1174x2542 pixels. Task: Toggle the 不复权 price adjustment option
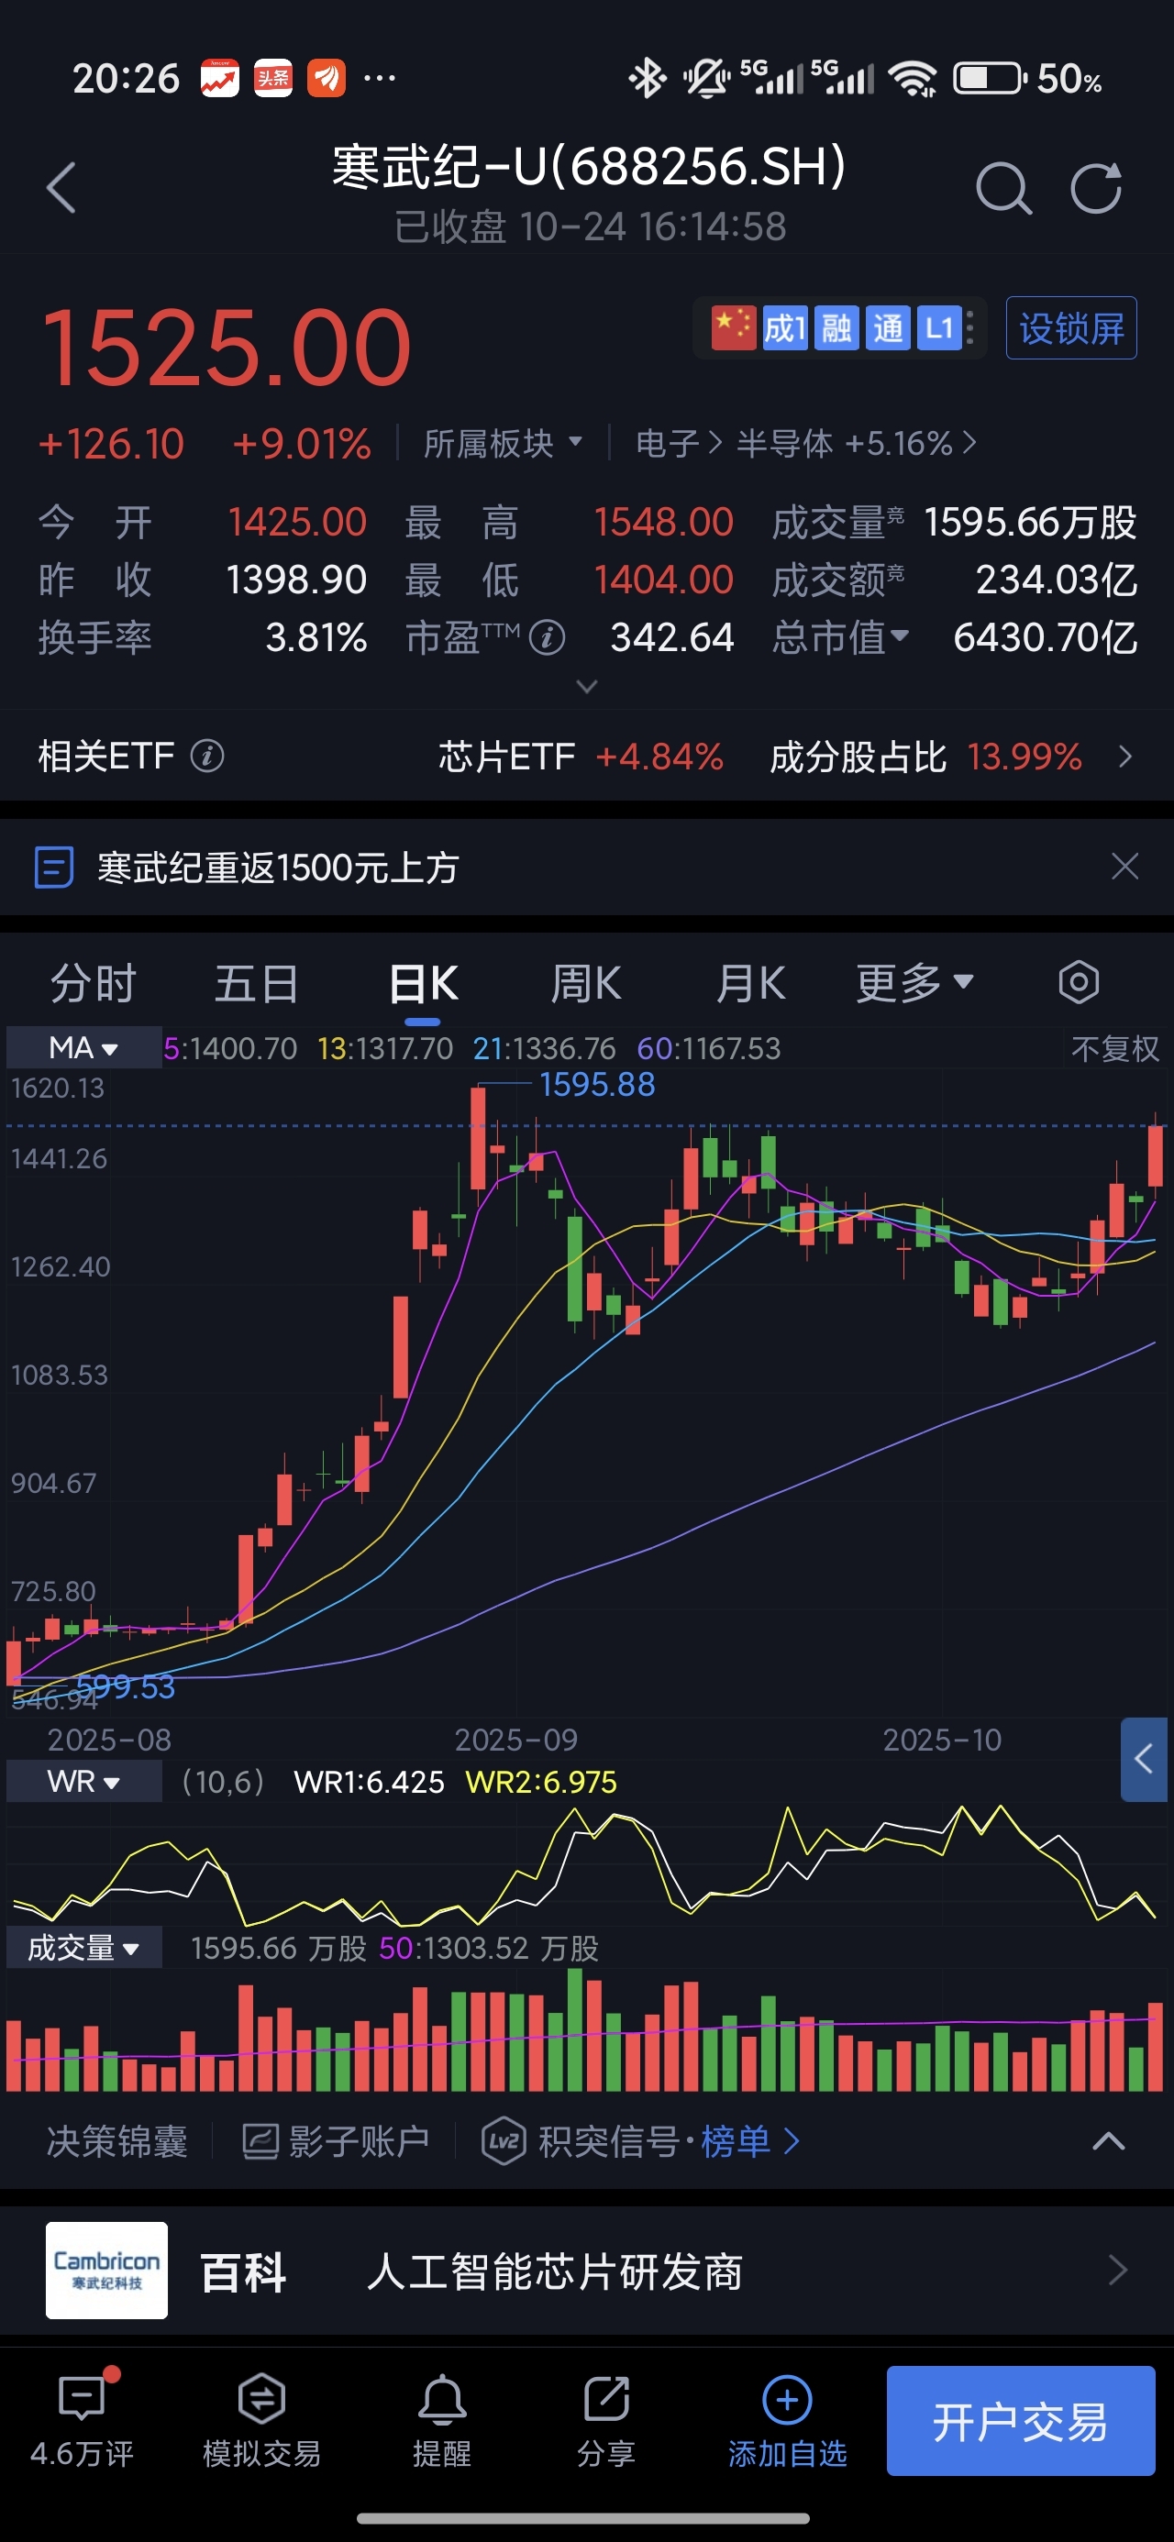(1114, 1048)
